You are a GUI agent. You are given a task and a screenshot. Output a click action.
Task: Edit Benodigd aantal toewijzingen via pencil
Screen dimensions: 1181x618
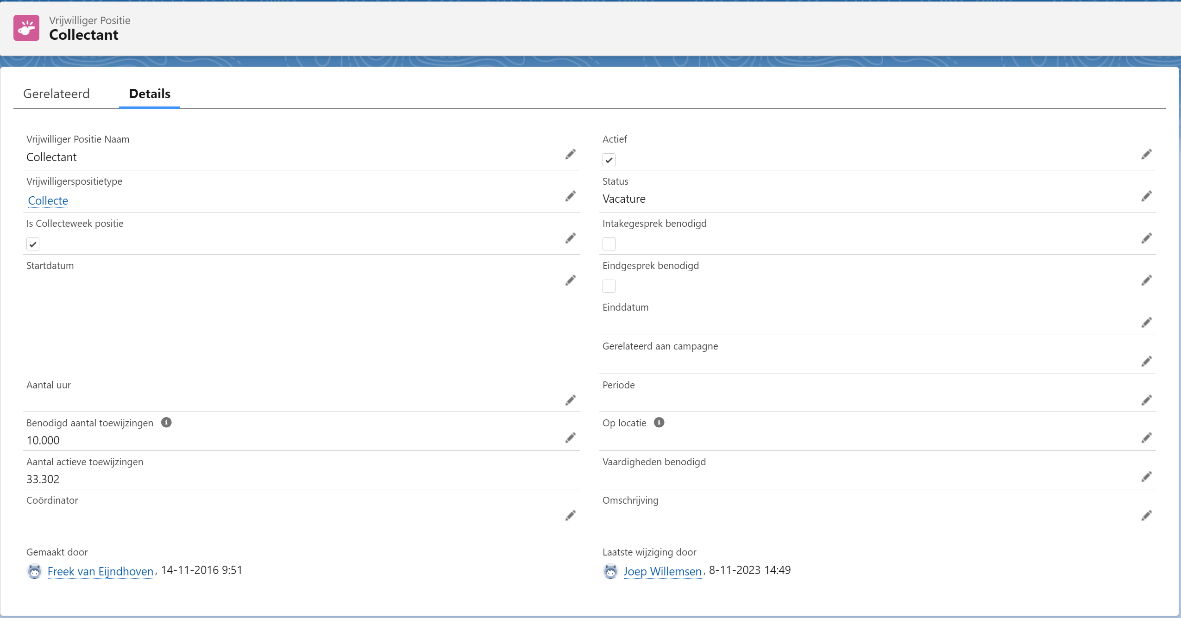(570, 438)
